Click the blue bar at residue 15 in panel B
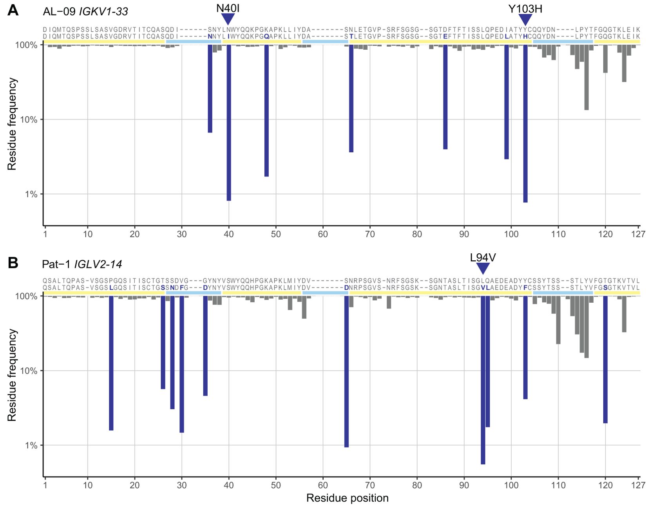 [x=111, y=363]
